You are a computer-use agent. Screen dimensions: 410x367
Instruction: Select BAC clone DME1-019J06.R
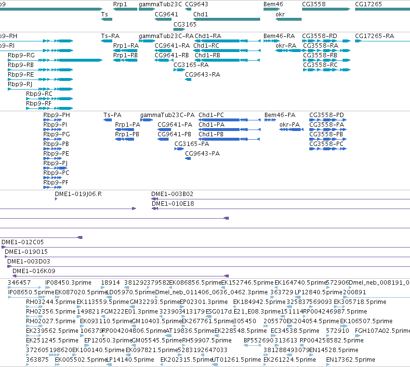coord(56,199)
